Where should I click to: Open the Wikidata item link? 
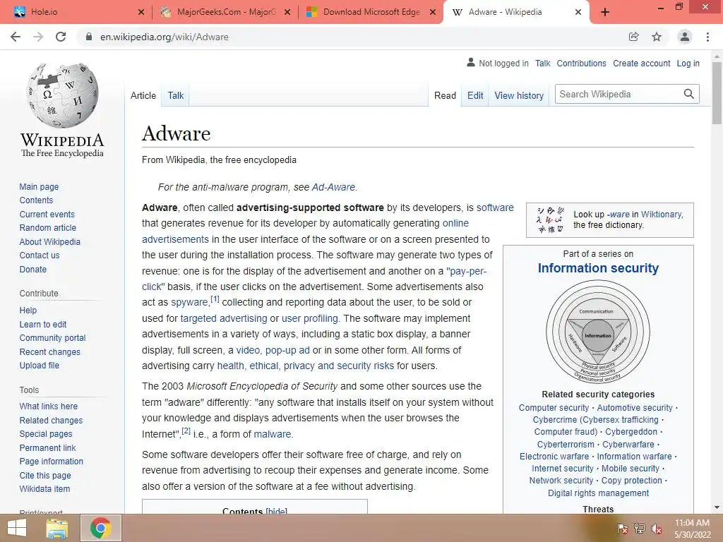44,489
